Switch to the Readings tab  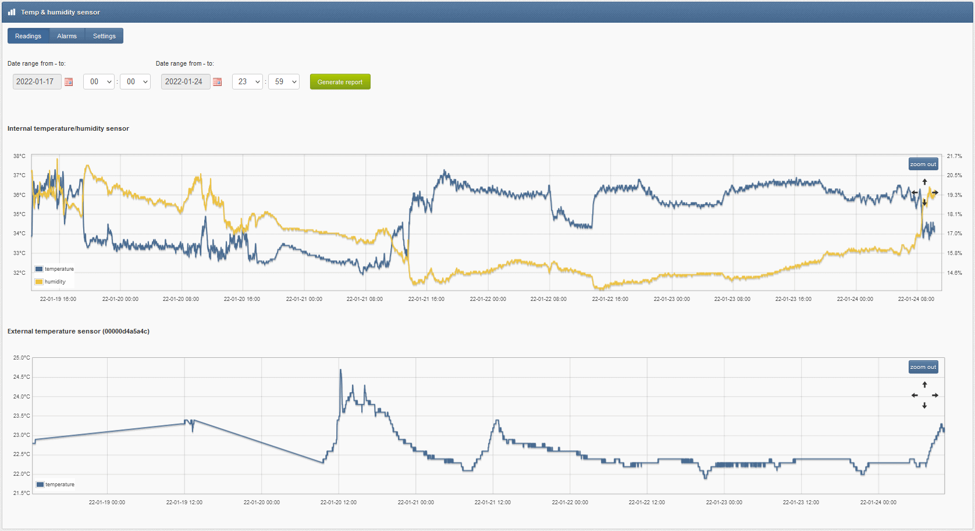click(x=28, y=36)
